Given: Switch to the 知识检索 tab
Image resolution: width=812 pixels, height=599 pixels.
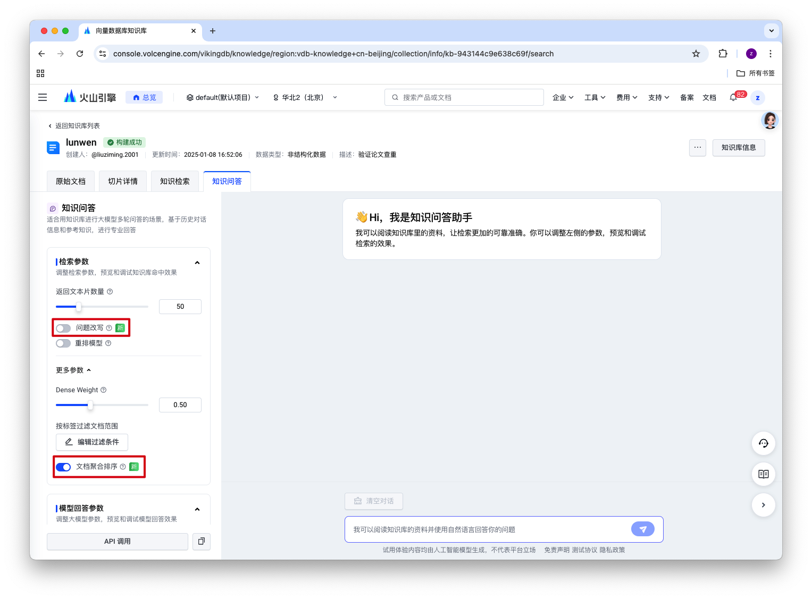Looking at the screenshot, I should click(x=175, y=181).
